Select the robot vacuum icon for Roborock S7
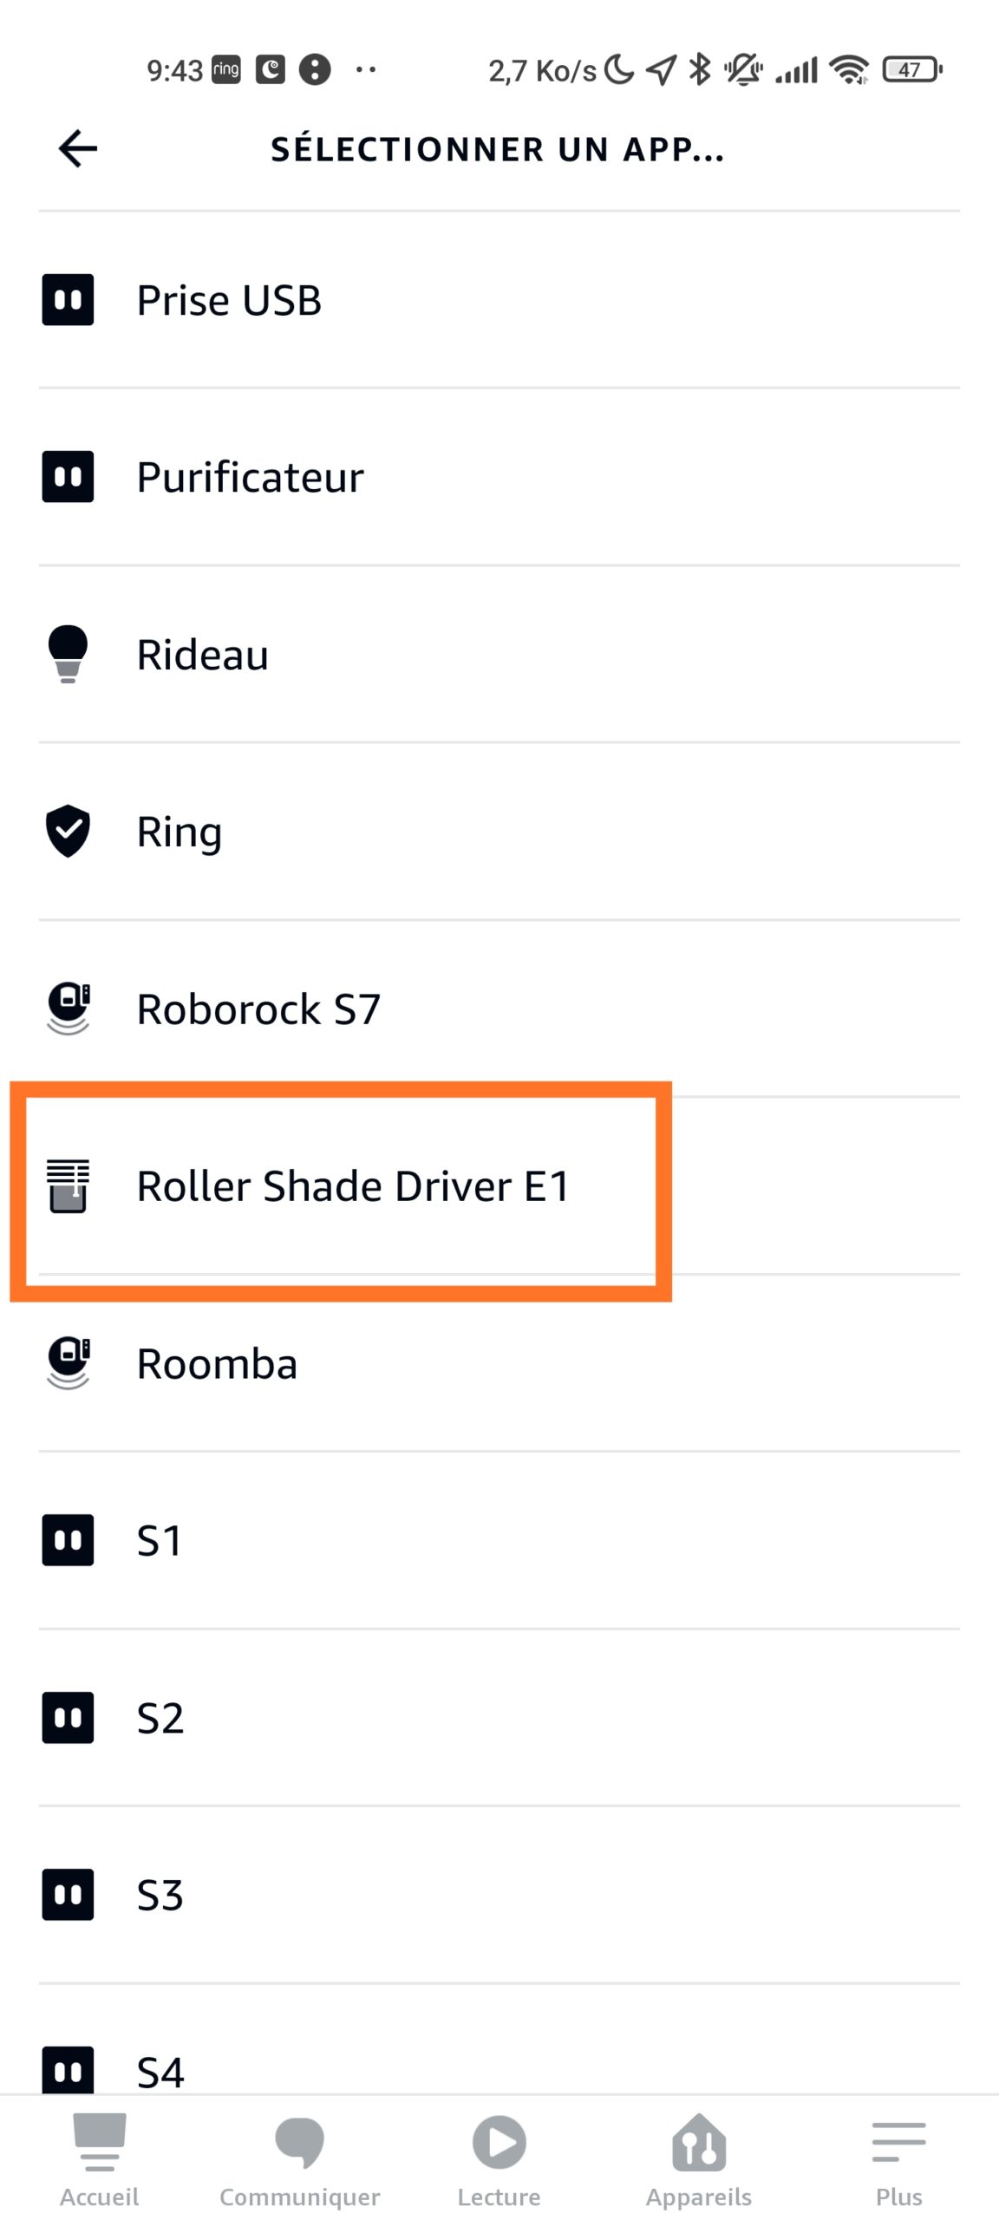 (x=68, y=1008)
